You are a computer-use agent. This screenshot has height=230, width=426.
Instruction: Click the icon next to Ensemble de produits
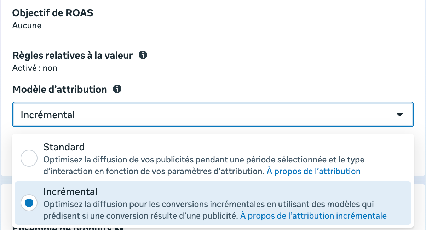click(x=119, y=228)
